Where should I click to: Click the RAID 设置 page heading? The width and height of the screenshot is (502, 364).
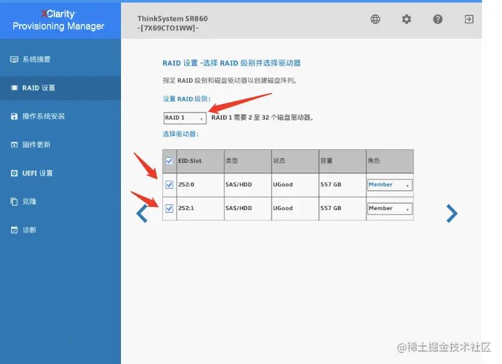(232, 63)
